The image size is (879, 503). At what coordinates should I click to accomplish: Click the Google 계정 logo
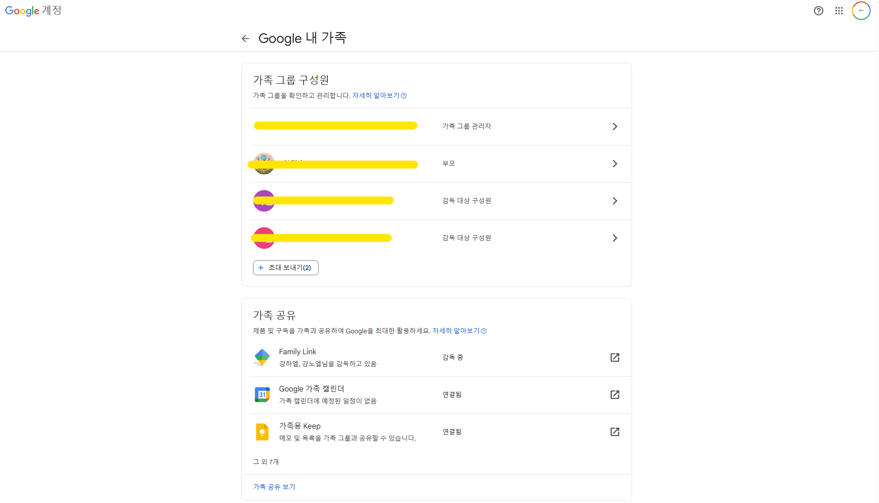point(33,11)
